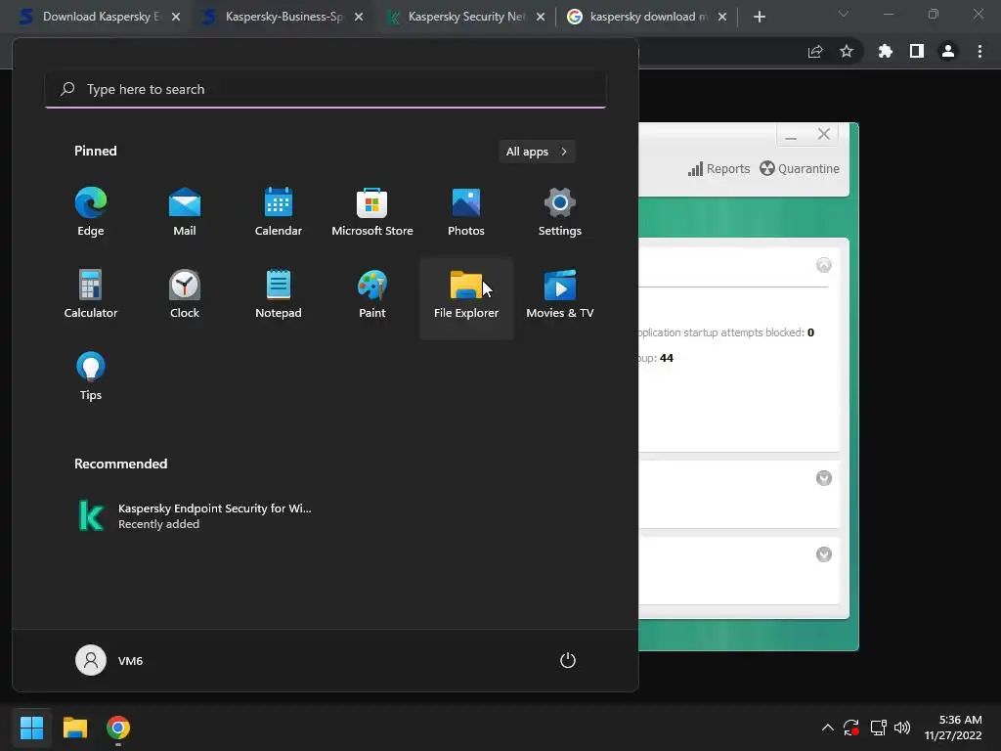This screenshot has width=1001, height=751.
Task: Open Chrome three-dot menu
Action: [x=979, y=51]
